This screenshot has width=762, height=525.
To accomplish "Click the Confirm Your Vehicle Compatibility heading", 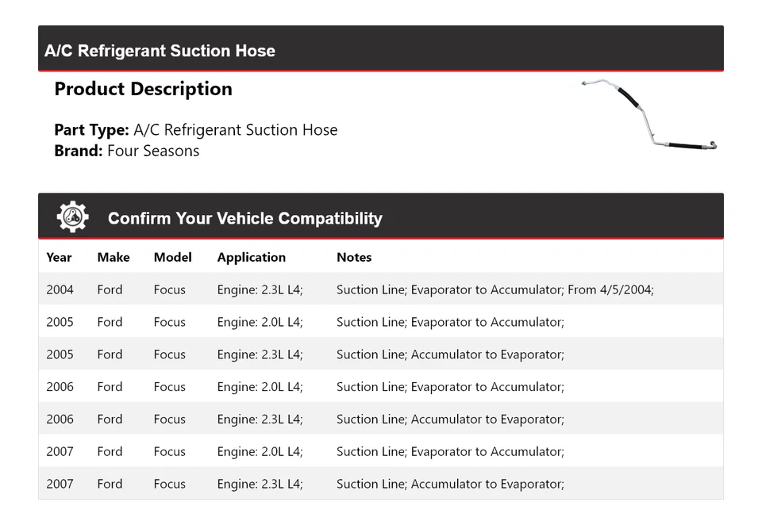I will [x=244, y=218].
